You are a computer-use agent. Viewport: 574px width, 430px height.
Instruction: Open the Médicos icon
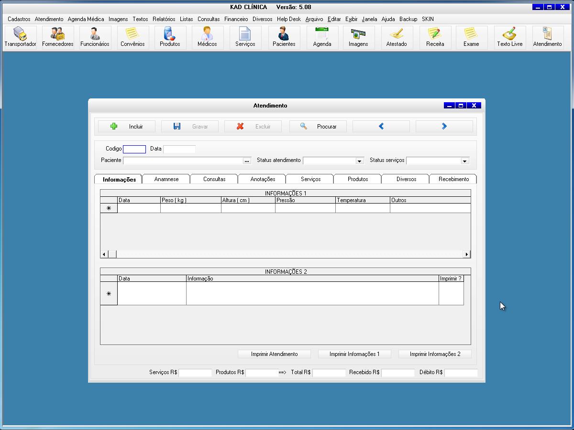pos(207,37)
